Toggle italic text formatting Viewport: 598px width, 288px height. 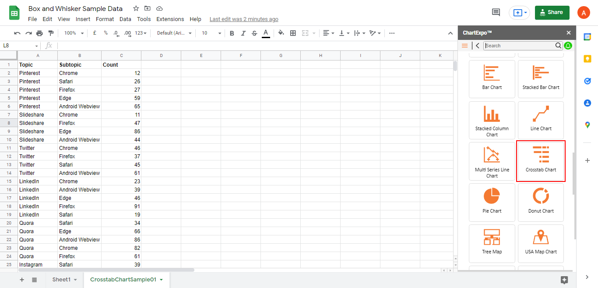pyautogui.click(x=243, y=33)
